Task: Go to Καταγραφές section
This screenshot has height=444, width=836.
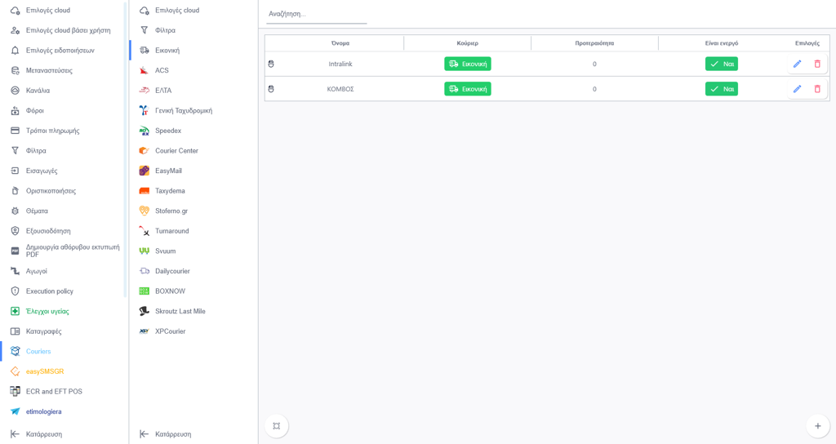Action: (x=44, y=331)
